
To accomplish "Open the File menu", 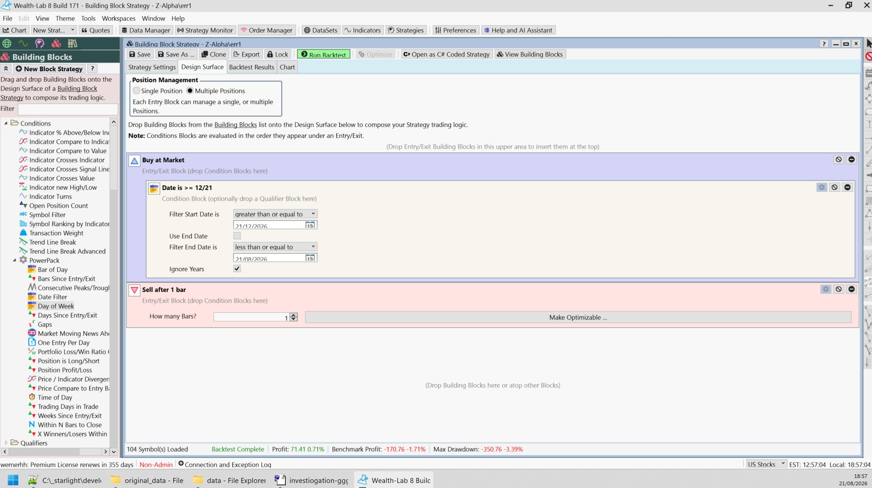I will coord(8,18).
